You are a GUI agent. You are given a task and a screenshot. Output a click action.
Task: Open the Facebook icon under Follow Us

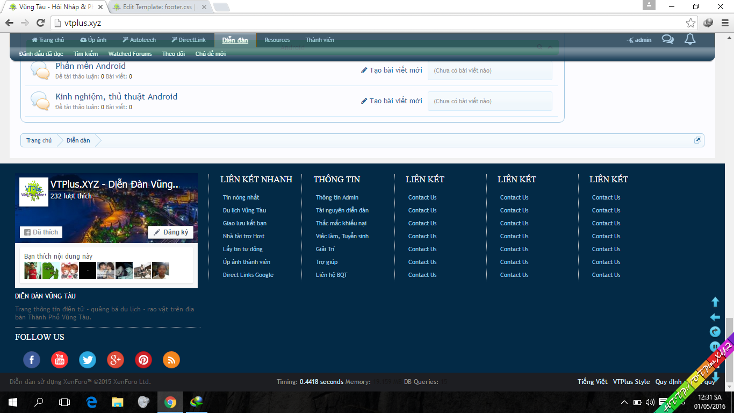click(x=32, y=360)
